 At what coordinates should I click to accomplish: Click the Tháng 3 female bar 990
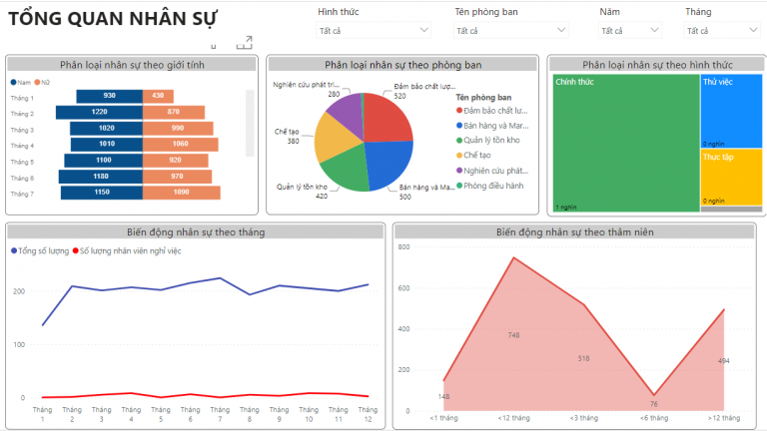point(178,128)
